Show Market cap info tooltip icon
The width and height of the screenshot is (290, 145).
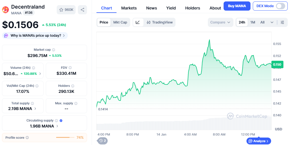click(54, 50)
